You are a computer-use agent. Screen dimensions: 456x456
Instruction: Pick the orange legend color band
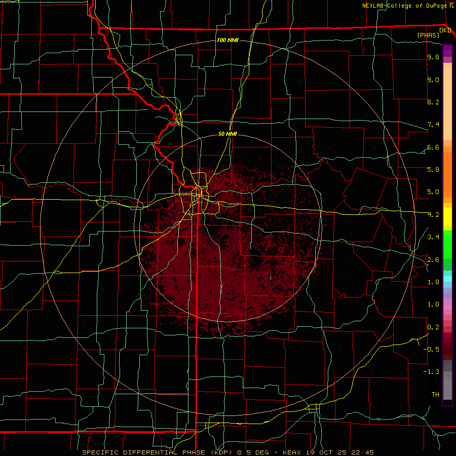click(x=447, y=175)
